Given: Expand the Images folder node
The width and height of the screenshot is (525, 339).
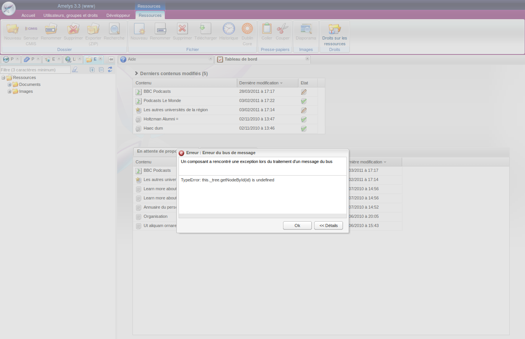Looking at the screenshot, I should coord(10,91).
